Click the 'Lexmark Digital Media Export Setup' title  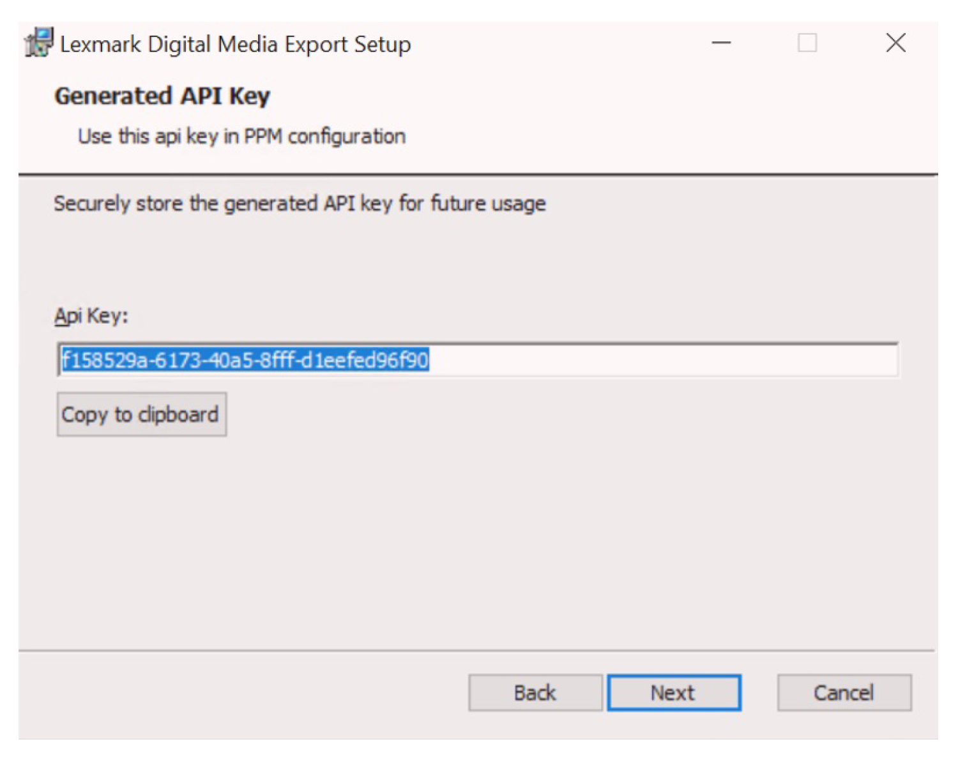click(236, 45)
